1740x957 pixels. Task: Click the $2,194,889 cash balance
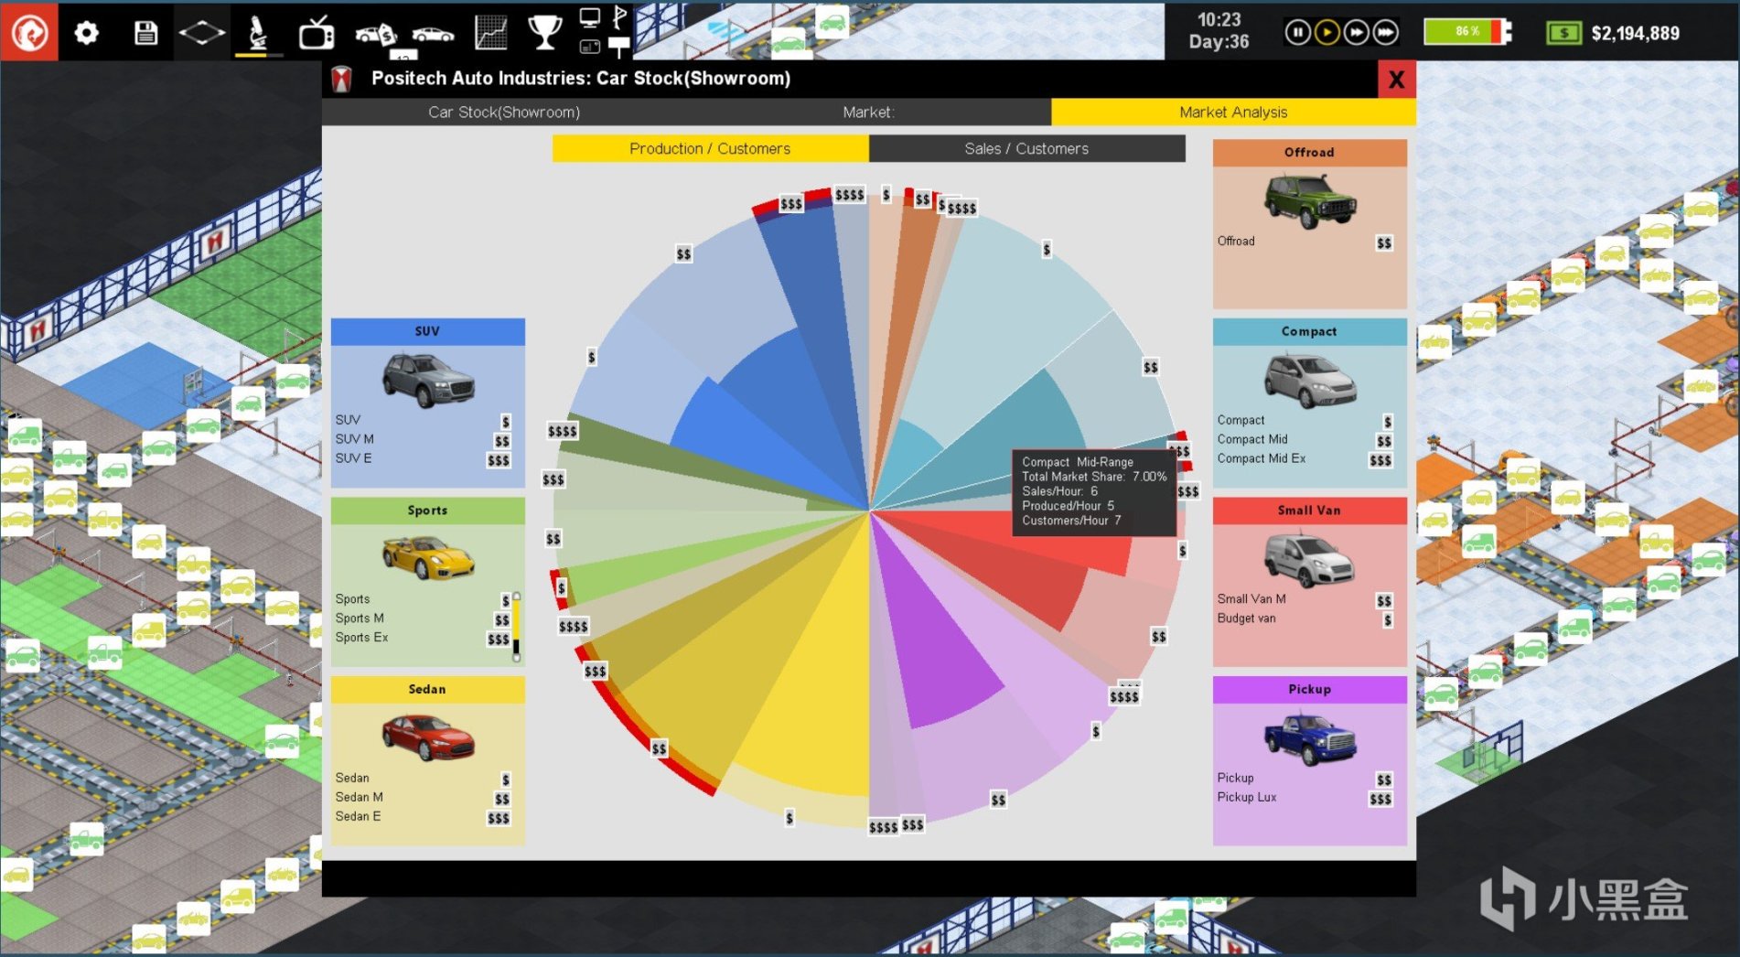[x=1636, y=34]
